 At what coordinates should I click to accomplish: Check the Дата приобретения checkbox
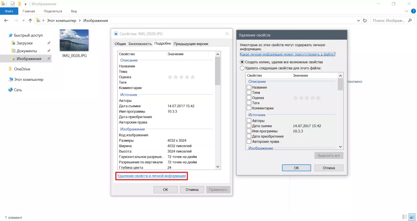(x=249, y=136)
